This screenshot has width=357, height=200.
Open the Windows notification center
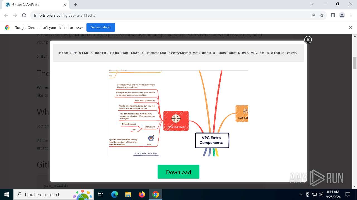click(x=348, y=194)
